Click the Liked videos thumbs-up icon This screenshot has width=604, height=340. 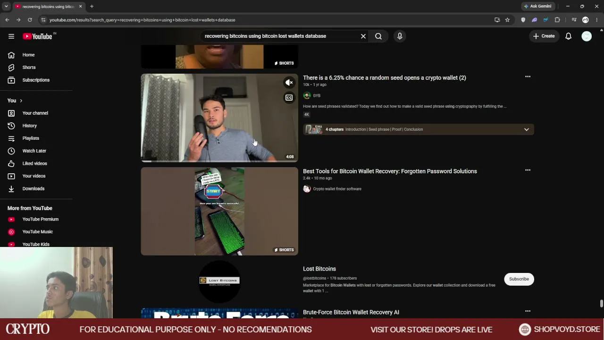11,163
